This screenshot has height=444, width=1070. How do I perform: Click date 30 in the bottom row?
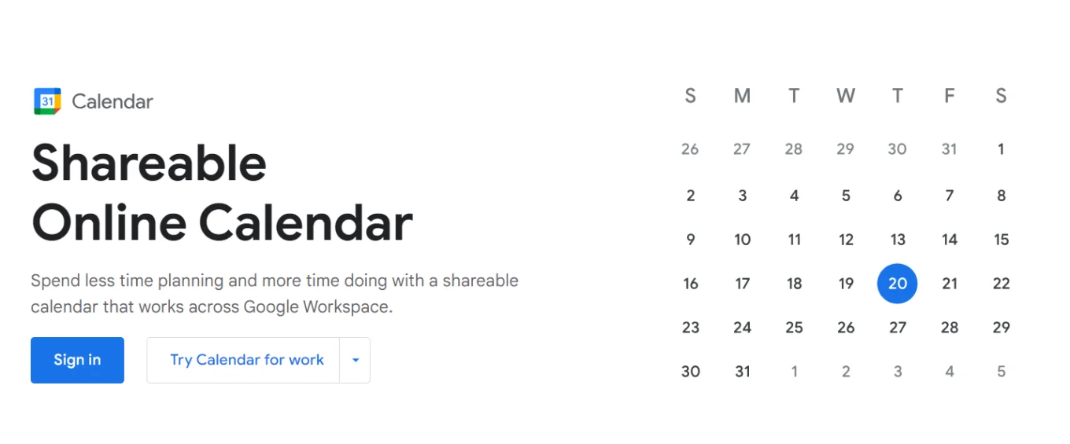(690, 372)
